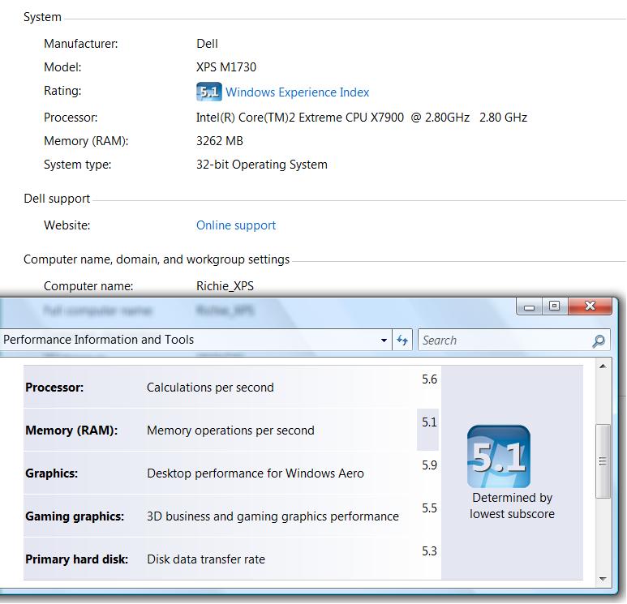Select the Processor subscore 5.6
Viewport: 627px width, 604px height.
429,379
